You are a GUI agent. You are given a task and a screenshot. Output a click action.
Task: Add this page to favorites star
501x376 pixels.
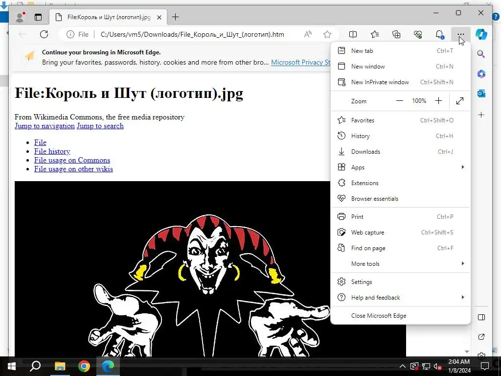pyautogui.click(x=327, y=34)
